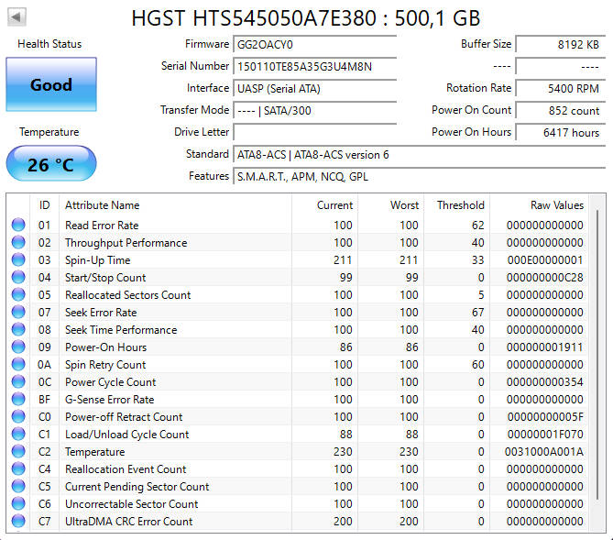Click the ID column header

tap(45, 205)
